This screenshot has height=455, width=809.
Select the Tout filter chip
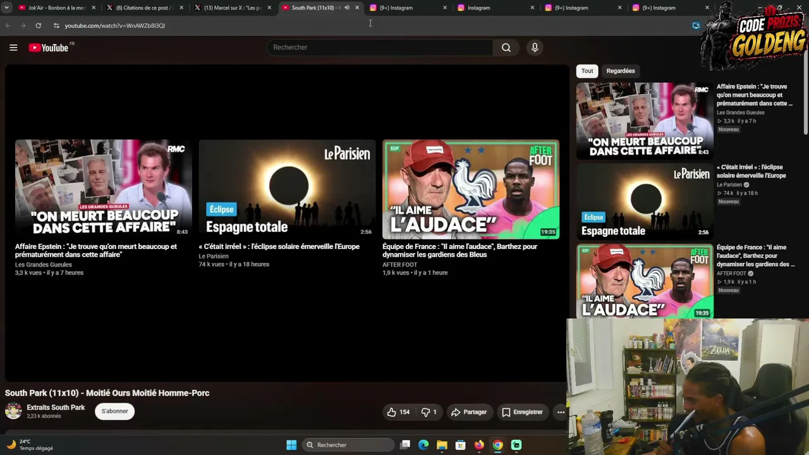[587, 71]
